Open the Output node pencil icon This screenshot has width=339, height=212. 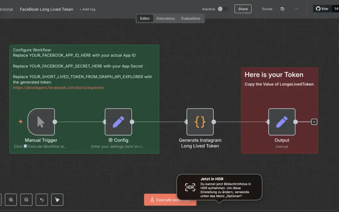282,122
